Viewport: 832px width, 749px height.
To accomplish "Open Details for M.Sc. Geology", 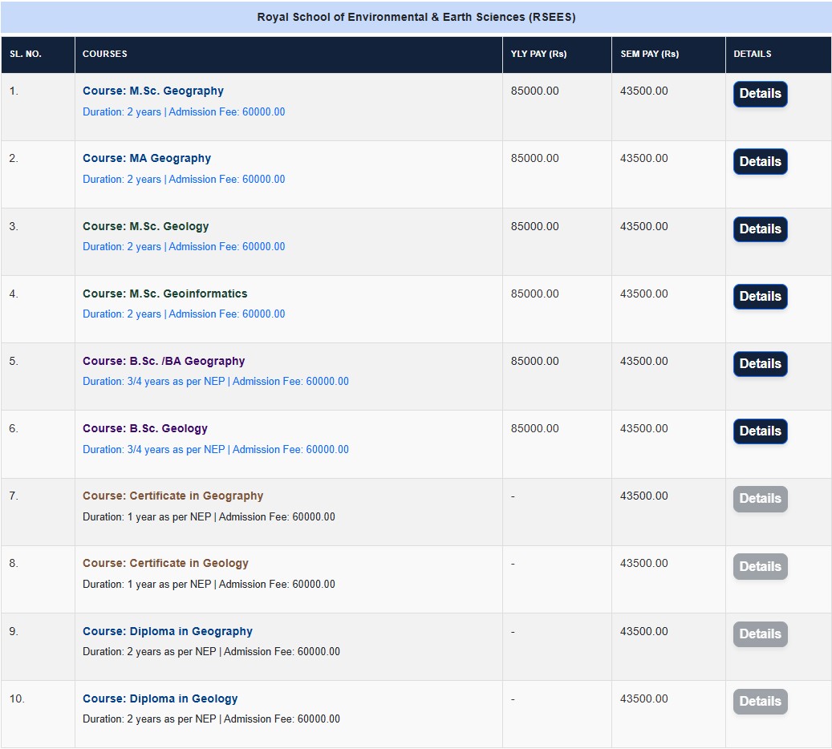I will pyautogui.click(x=760, y=229).
